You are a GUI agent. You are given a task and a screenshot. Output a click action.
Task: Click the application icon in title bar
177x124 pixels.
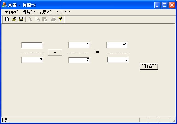click(x=4, y=5)
